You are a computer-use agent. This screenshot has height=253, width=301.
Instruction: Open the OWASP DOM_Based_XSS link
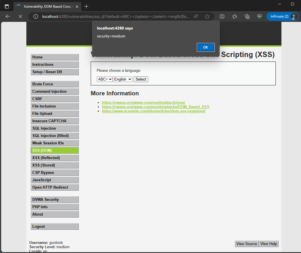(155, 107)
